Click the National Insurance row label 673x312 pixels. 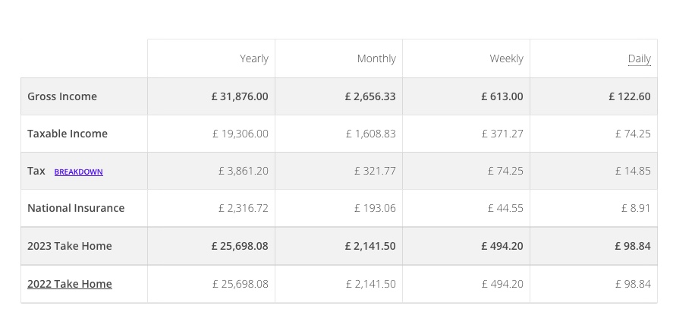[x=76, y=208]
